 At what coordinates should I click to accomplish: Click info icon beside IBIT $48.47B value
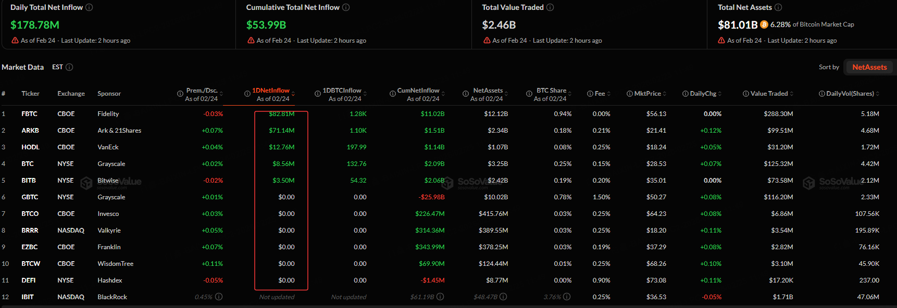(x=503, y=297)
